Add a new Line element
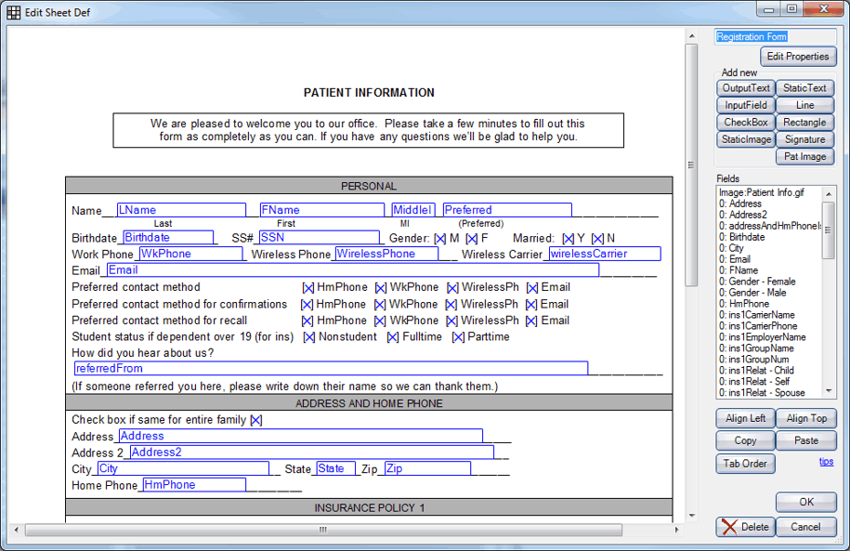The height and width of the screenshot is (551, 850). pos(804,105)
